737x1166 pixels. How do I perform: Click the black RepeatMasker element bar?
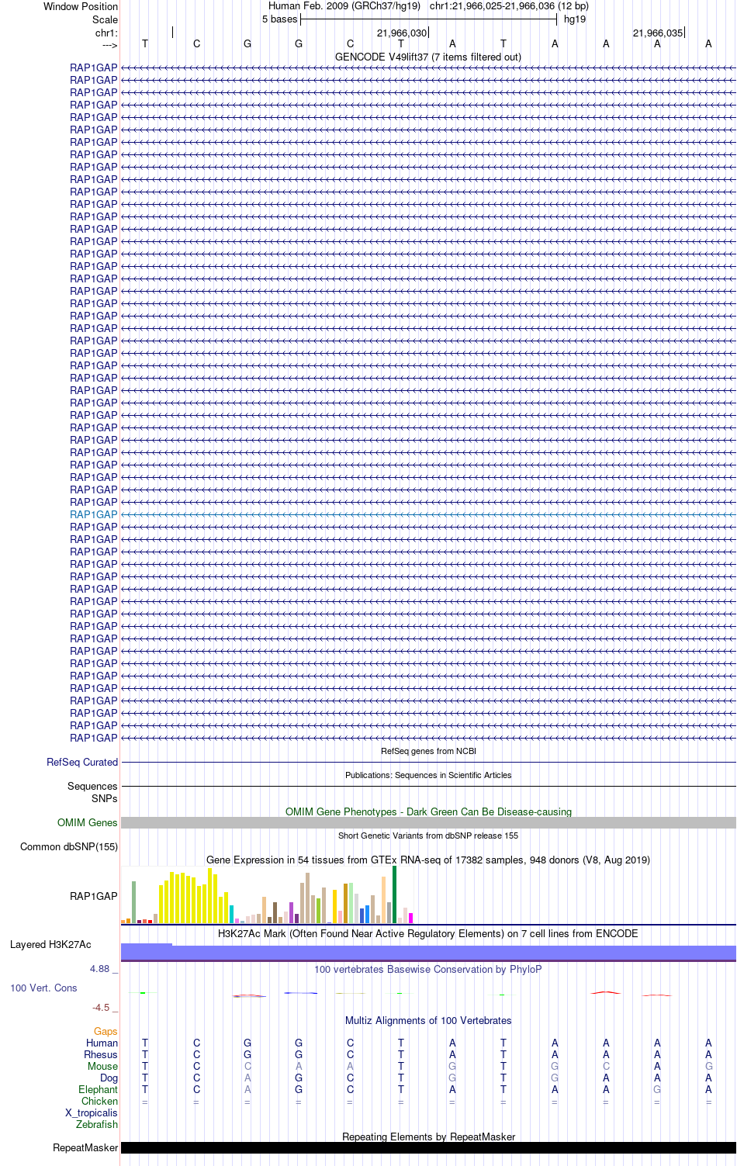[428, 1147]
